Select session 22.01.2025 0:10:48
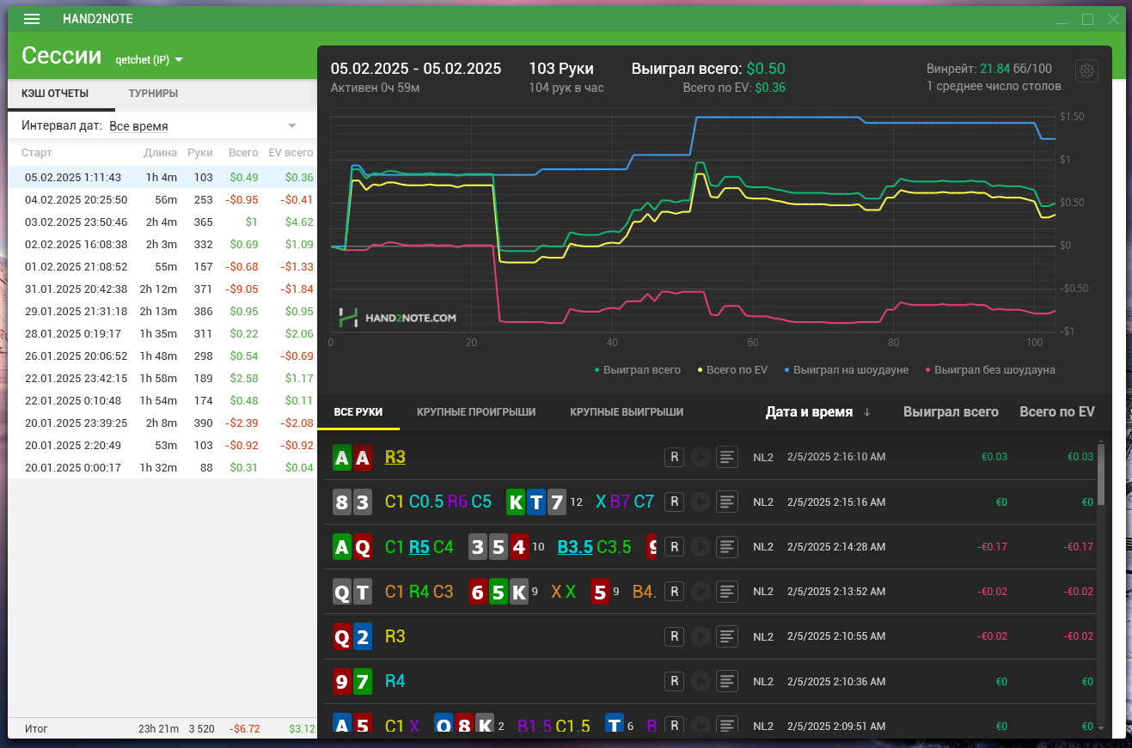The height and width of the screenshot is (748, 1132). click(162, 401)
